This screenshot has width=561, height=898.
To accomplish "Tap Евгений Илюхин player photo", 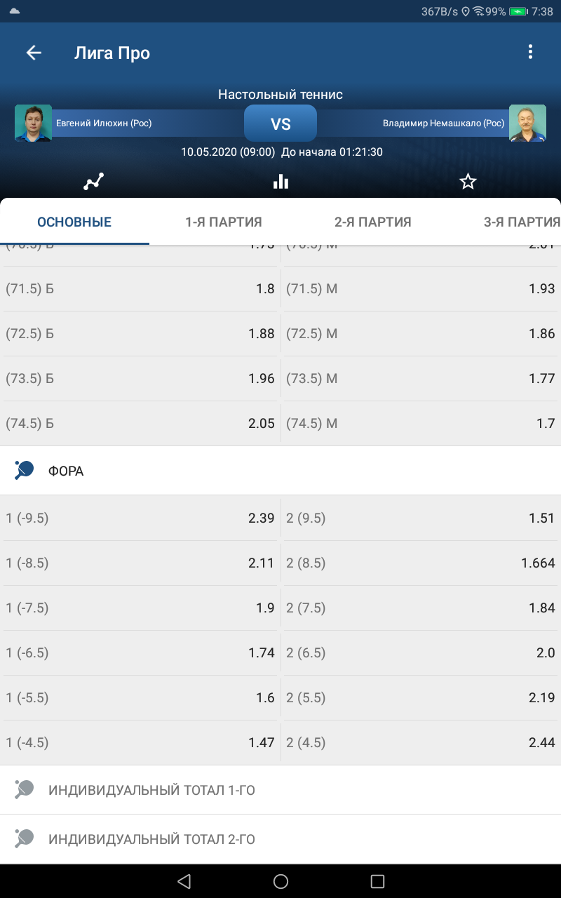I will [34, 123].
